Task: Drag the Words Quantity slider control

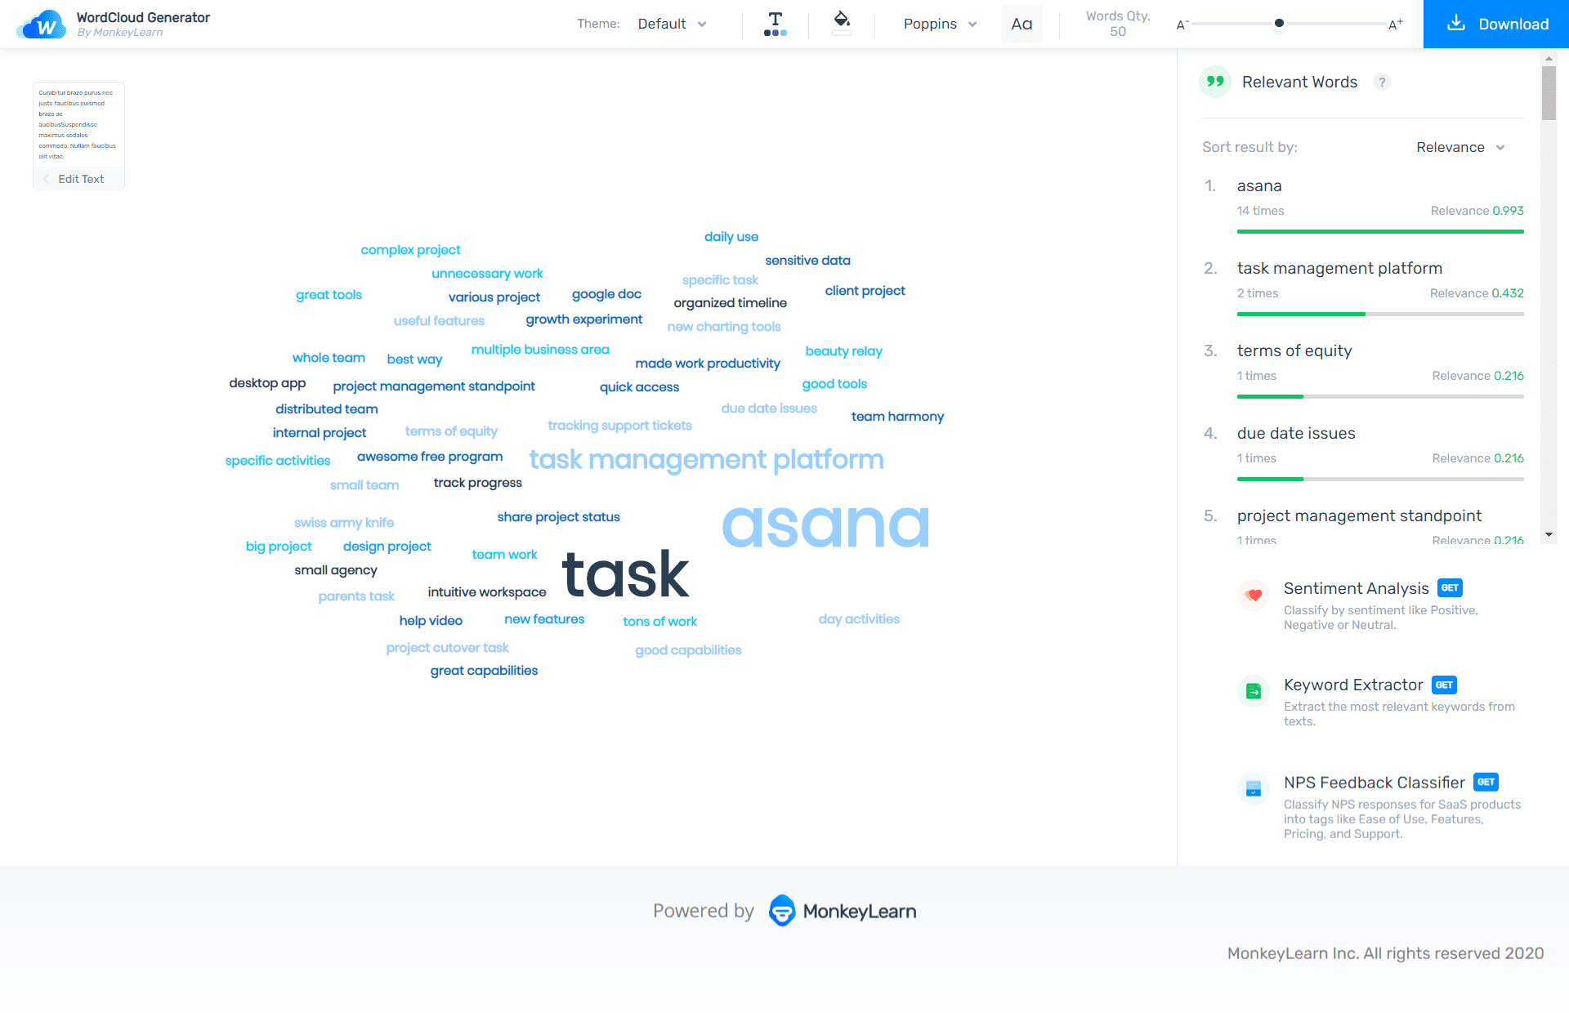Action: click(x=1279, y=24)
